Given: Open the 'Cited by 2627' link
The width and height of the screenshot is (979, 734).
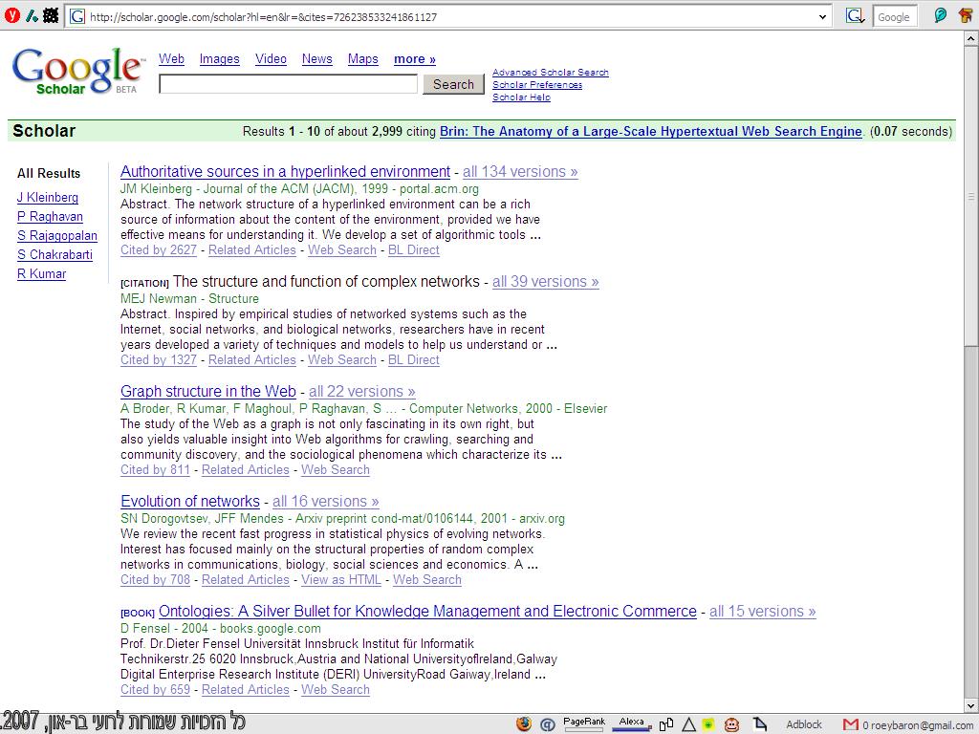Looking at the screenshot, I should click(x=159, y=249).
